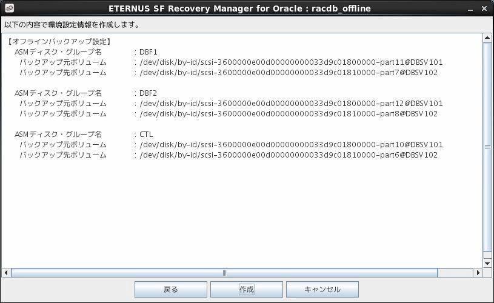This screenshot has width=494, height=303.
Task: Select the part10@DBSV101 source volume path
Action: click(x=291, y=145)
